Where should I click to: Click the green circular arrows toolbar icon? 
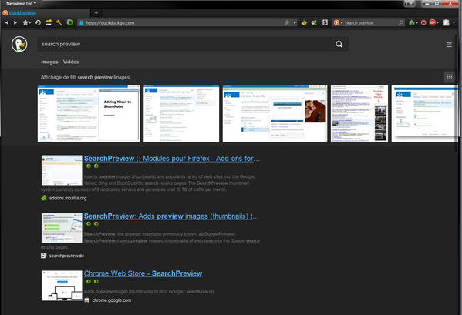pos(69,22)
